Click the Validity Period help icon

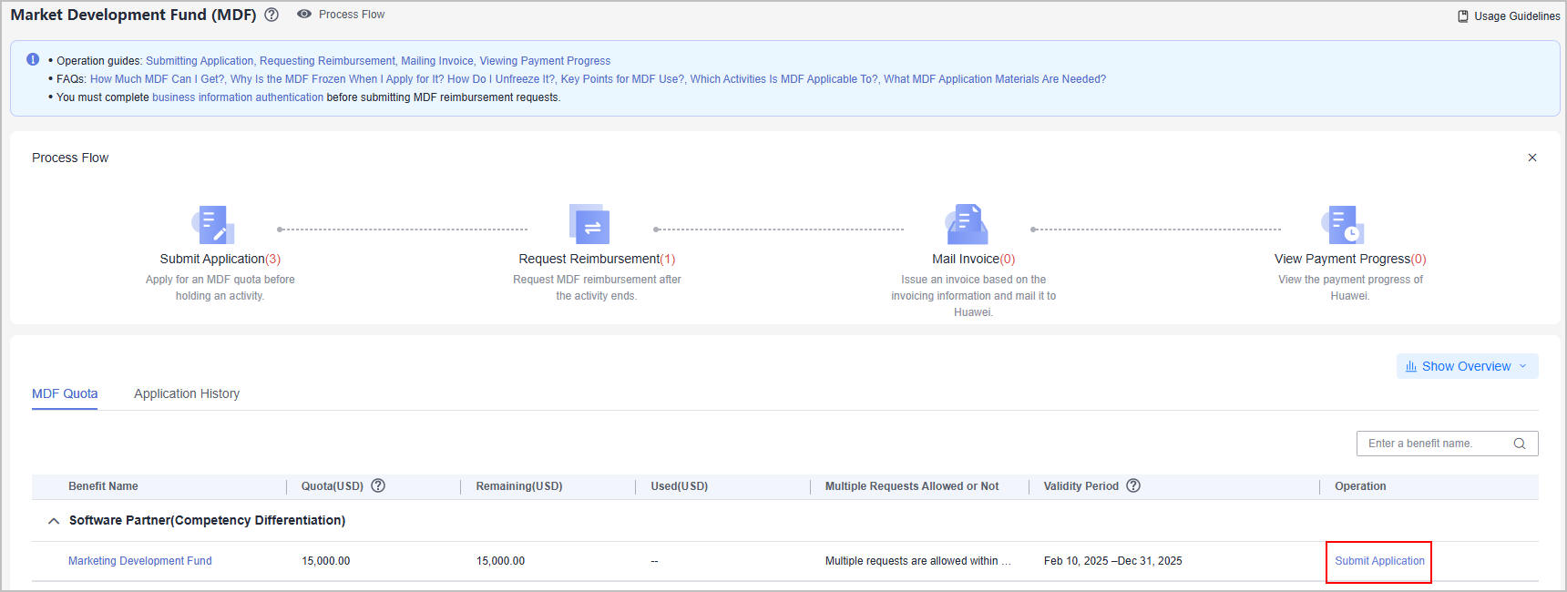coord(1133,485)
